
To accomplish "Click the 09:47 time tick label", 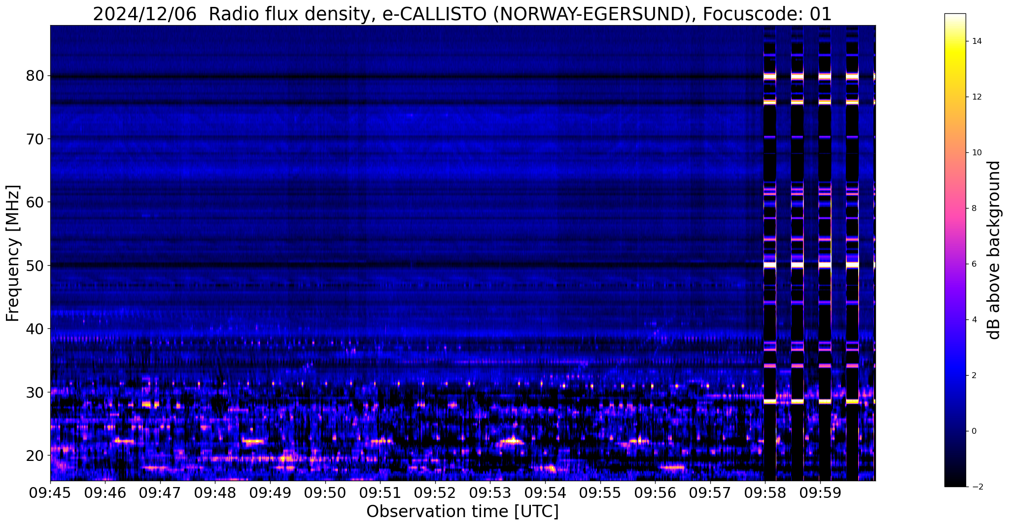I will click(160, 493).
